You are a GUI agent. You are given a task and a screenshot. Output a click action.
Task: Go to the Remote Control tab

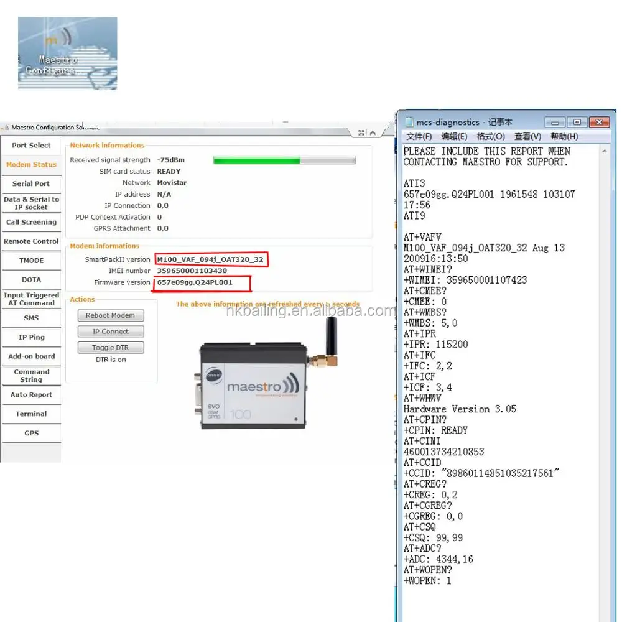[x=31, y=241]
